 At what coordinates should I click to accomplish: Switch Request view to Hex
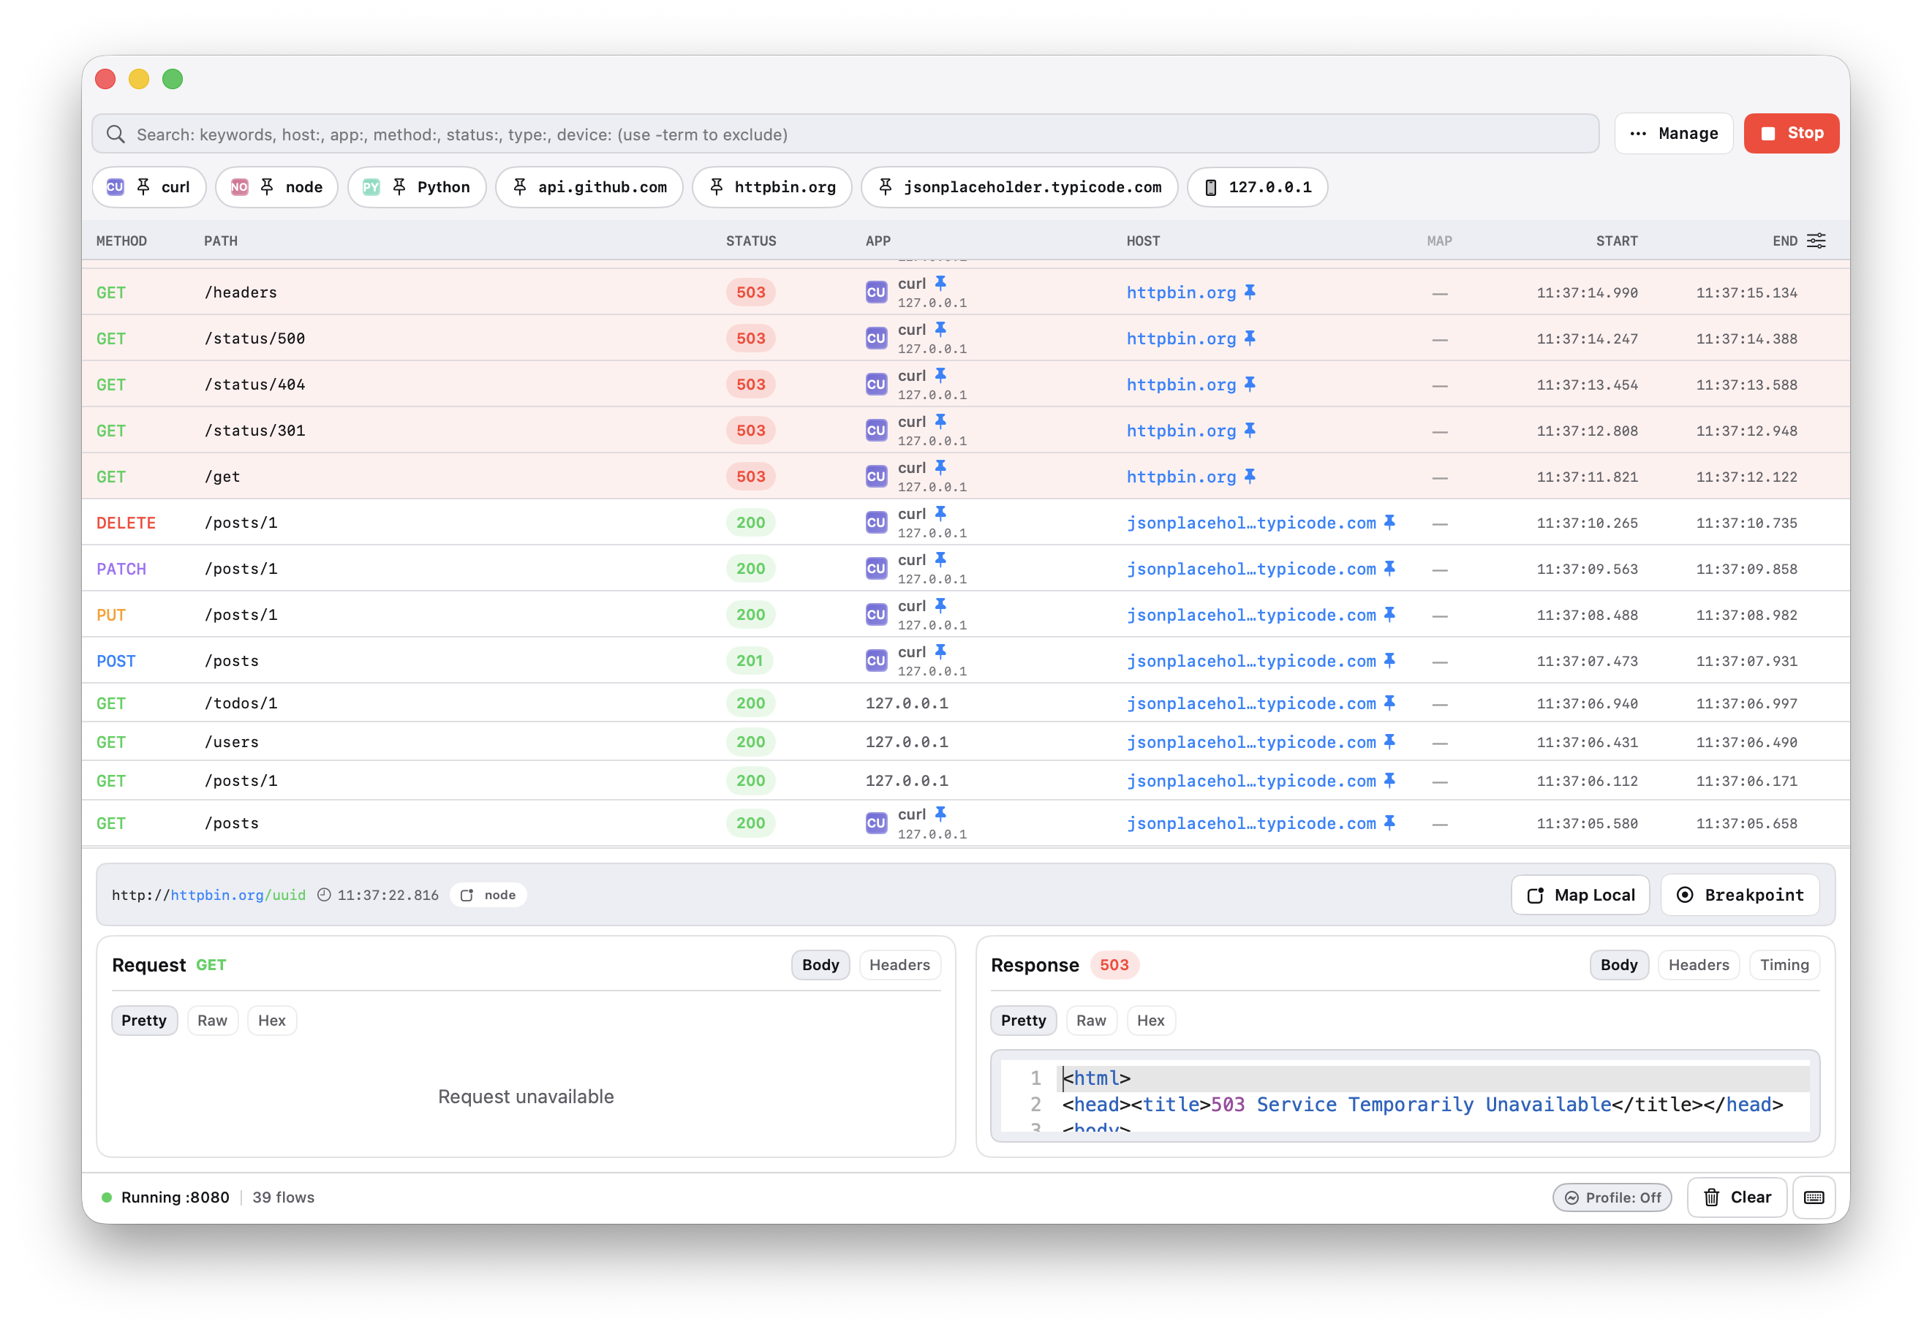tap(271, 1021)
